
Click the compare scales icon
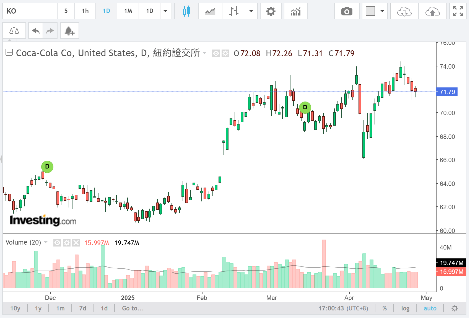coord(14,30)
